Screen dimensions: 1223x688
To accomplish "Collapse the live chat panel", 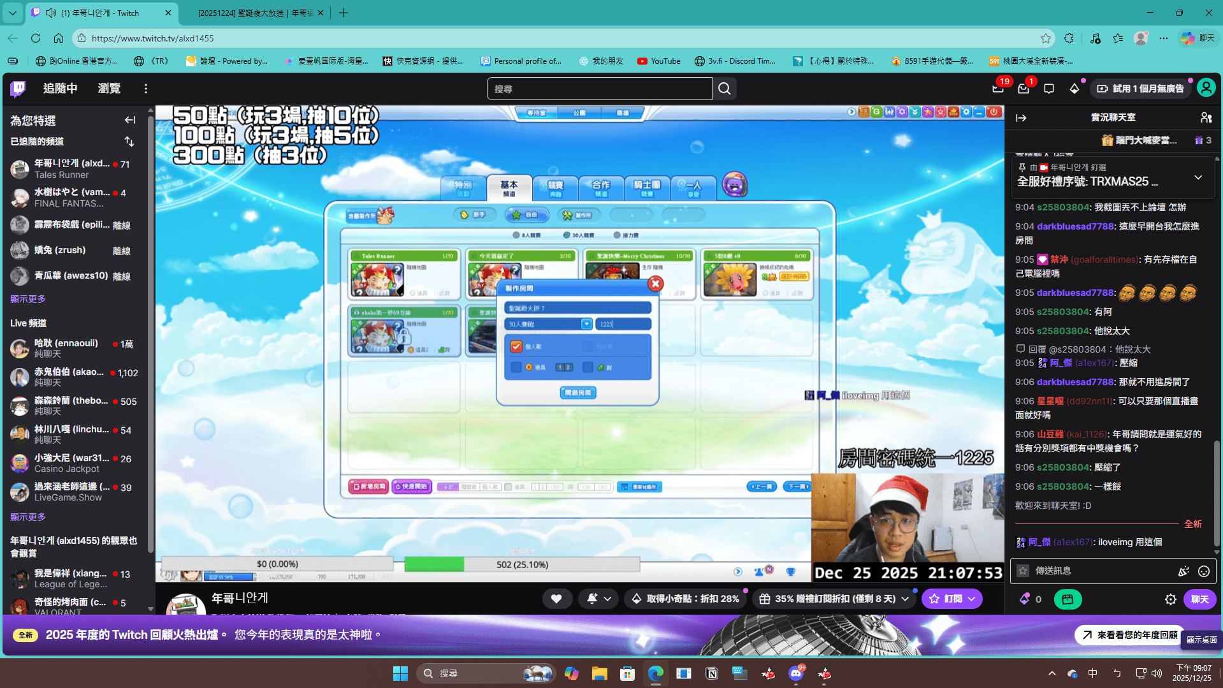I will 1021,118.
